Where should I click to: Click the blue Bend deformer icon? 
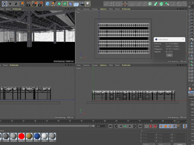(70, 4)
